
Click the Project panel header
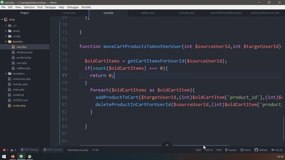[24, 13]
